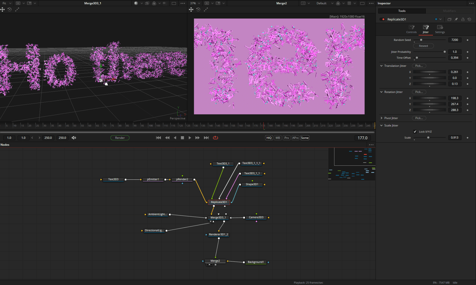Viewport: 476px width, 285px height.
Task: Open the Controls tab for Replicate3D1
Action: 411,29
